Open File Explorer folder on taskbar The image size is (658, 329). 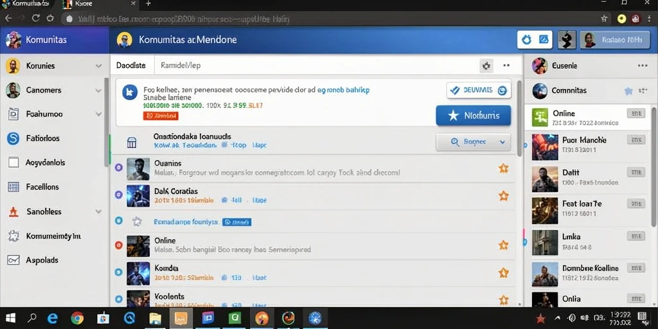(x=156, y=319)
